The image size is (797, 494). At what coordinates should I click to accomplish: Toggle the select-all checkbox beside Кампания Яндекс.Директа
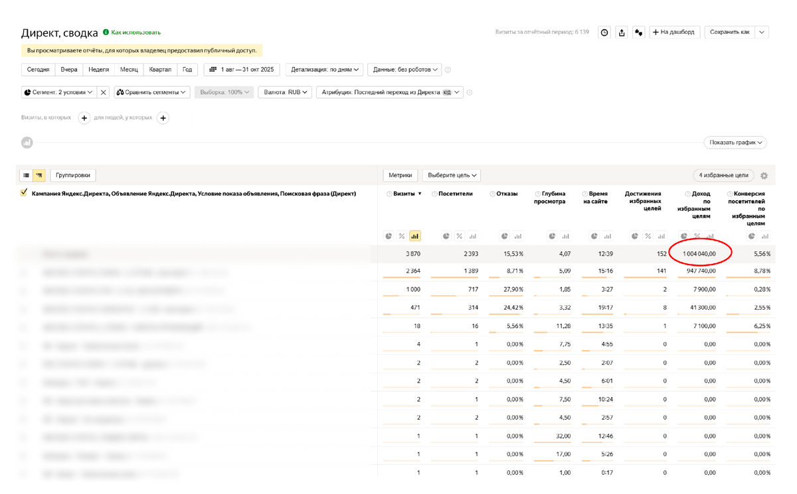(25, 193)
